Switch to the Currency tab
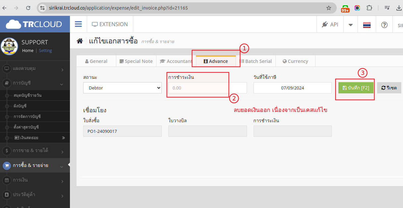 pos(295,61)
